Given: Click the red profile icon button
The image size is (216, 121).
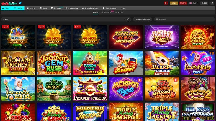Looking at the screenshot, I should coord(166,3).
